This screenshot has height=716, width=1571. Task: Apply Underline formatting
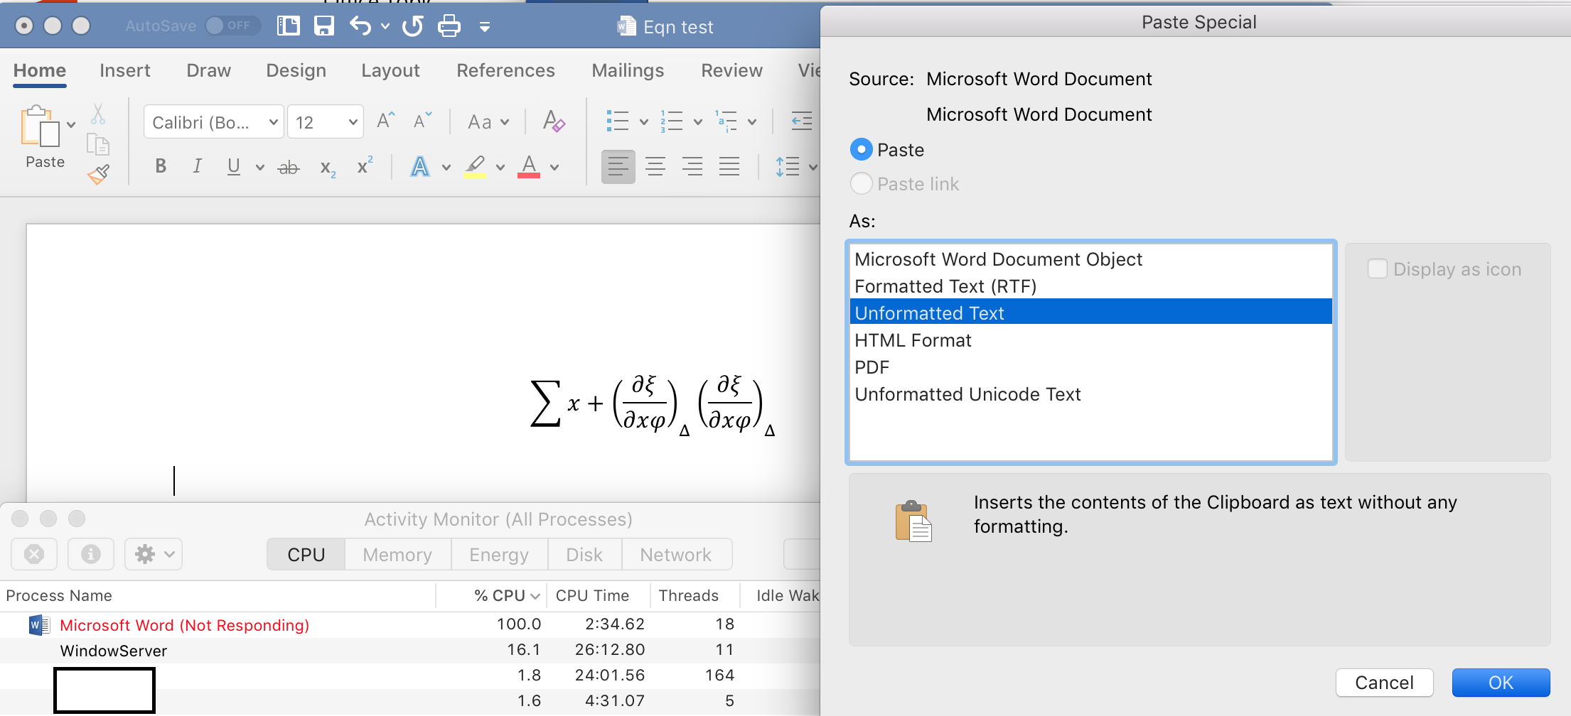click(233, 166)
